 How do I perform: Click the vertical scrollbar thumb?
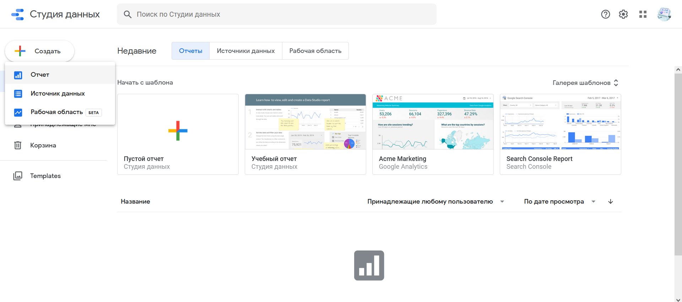(678, 164)
